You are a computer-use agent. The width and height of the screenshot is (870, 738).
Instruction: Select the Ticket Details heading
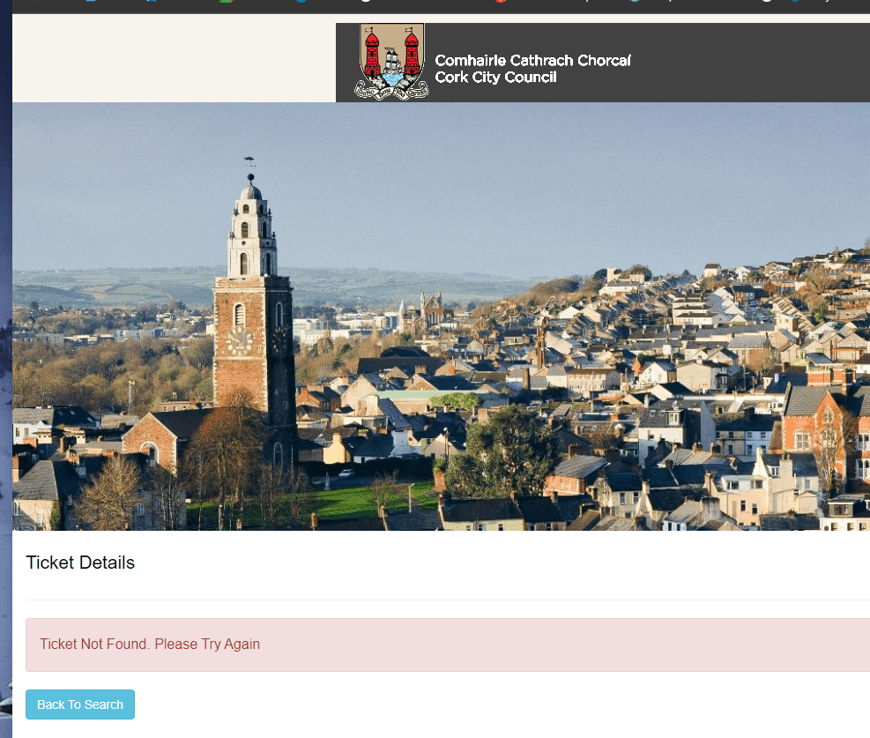click(x=80, y=563)
